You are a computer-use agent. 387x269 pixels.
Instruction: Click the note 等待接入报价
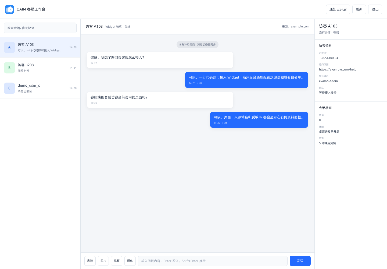(x=328, y=93)
